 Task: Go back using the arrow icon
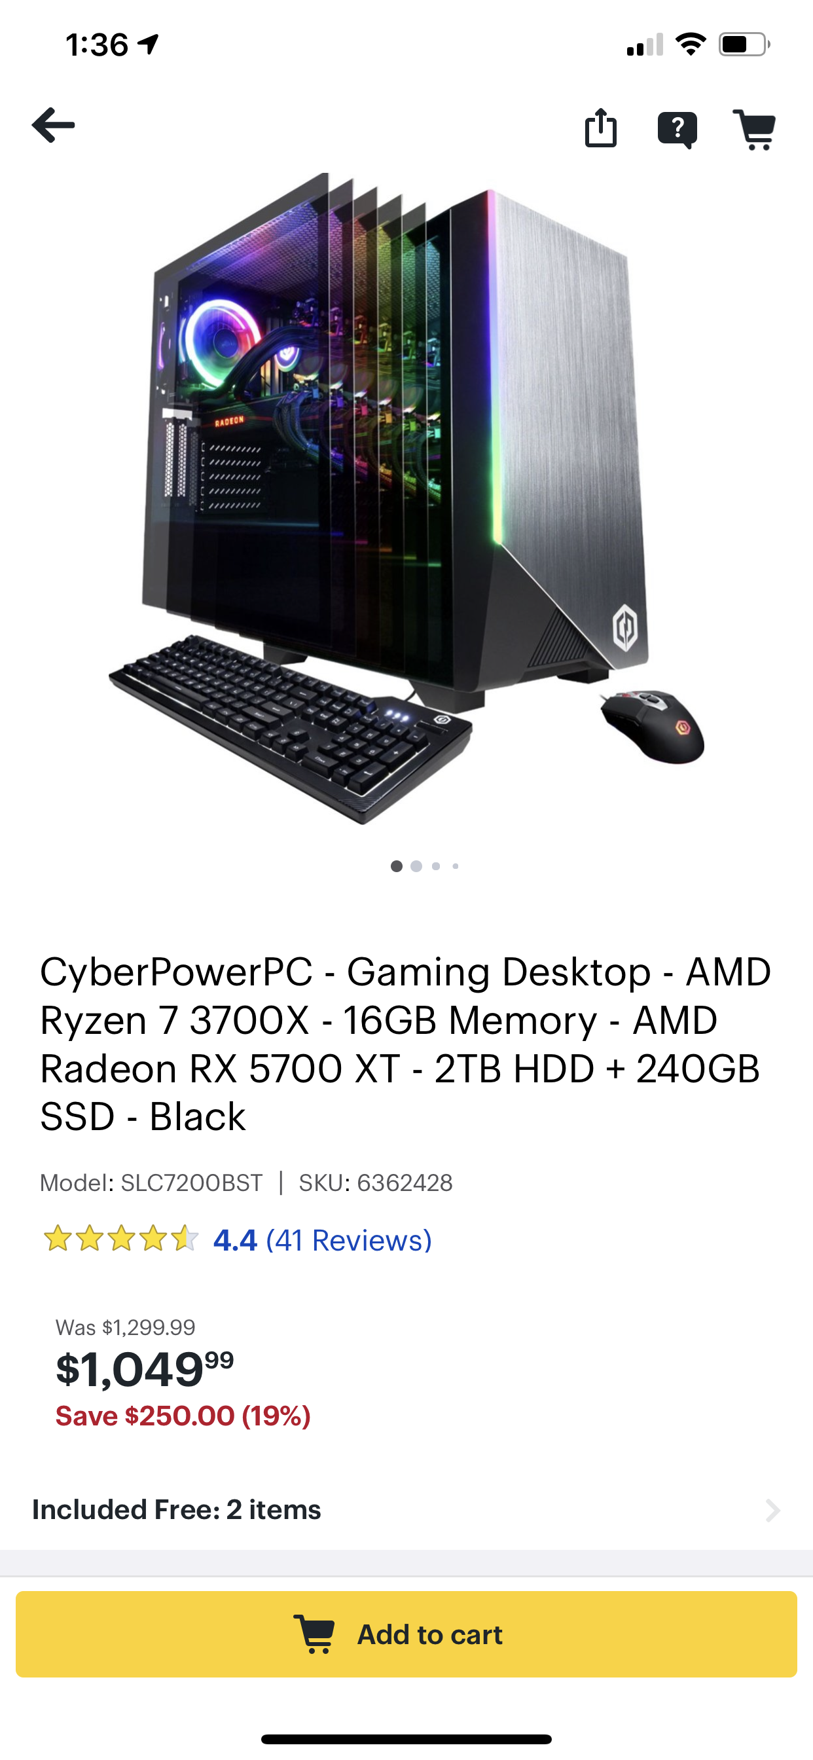click(53, 126)
